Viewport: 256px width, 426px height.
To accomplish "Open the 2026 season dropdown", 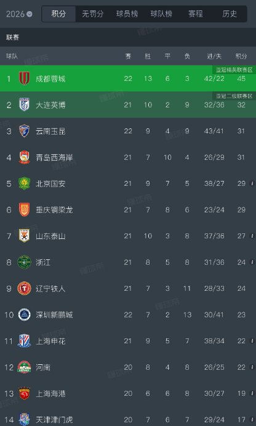I will point(19,14).
